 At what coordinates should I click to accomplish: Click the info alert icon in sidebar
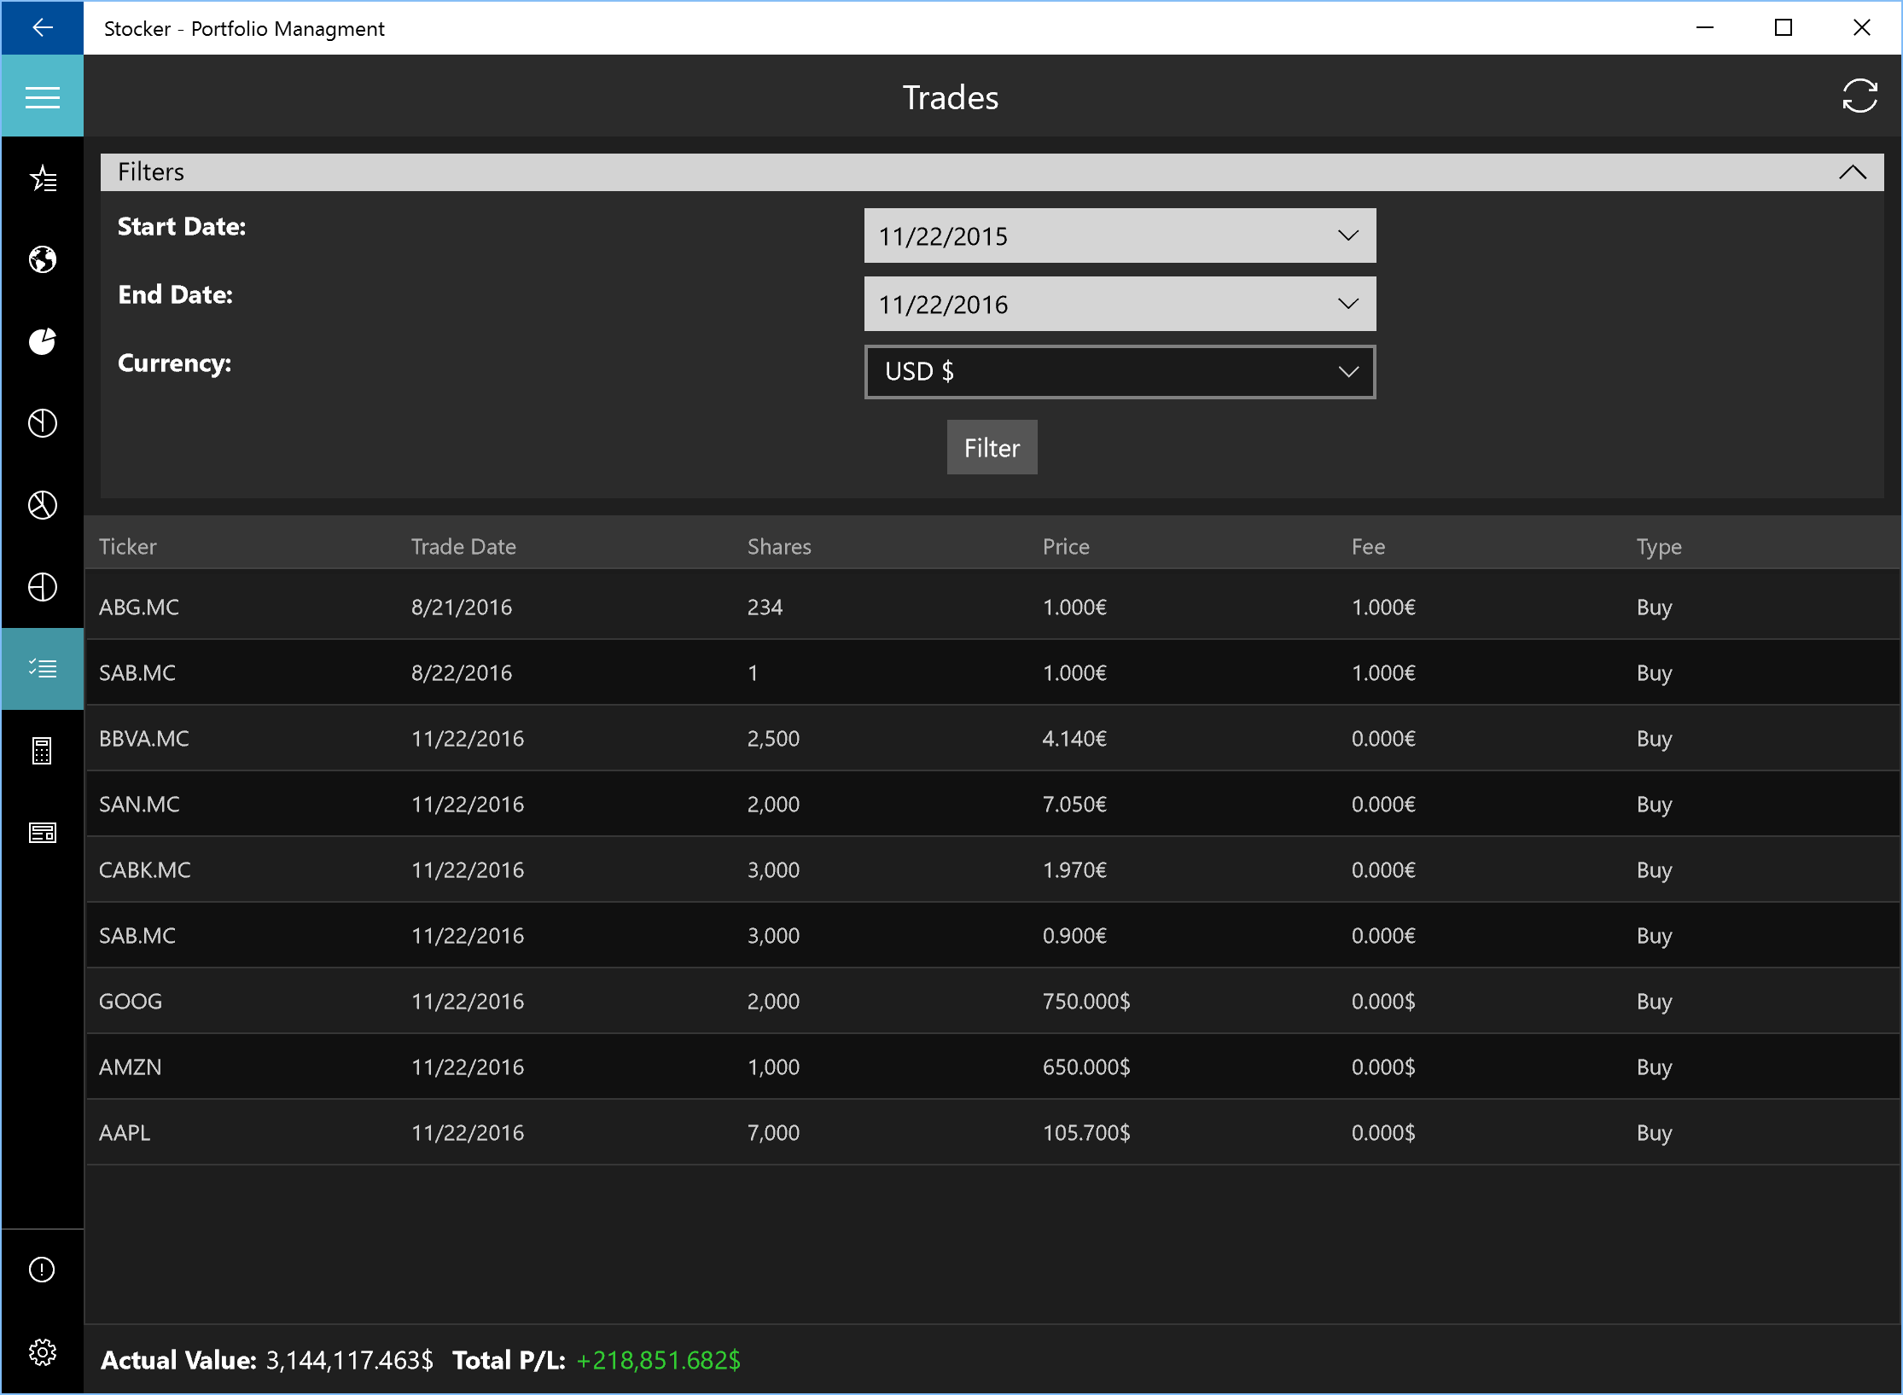(x=42, y=1270)
